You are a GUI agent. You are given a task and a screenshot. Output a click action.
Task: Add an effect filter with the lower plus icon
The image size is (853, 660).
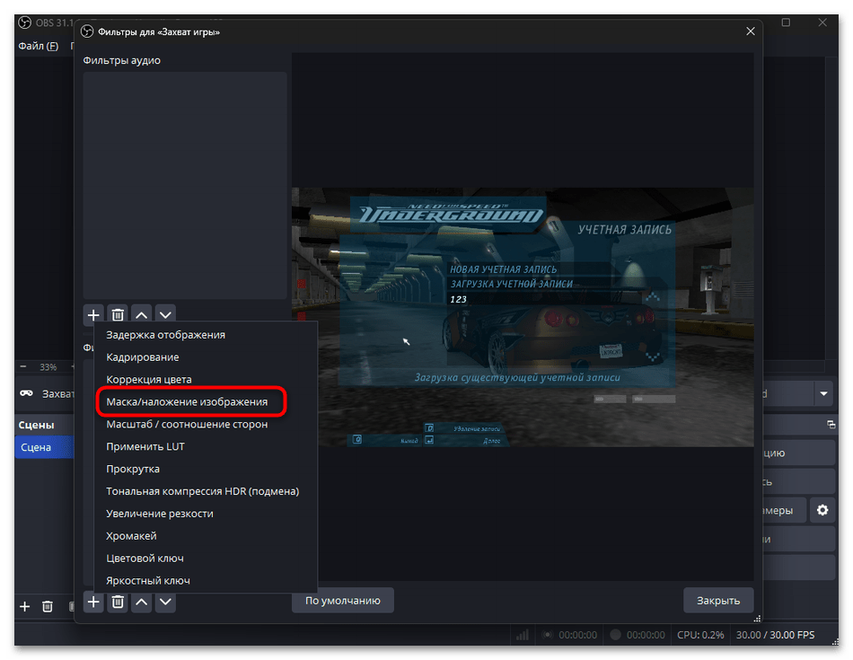(x=93, y=602)
